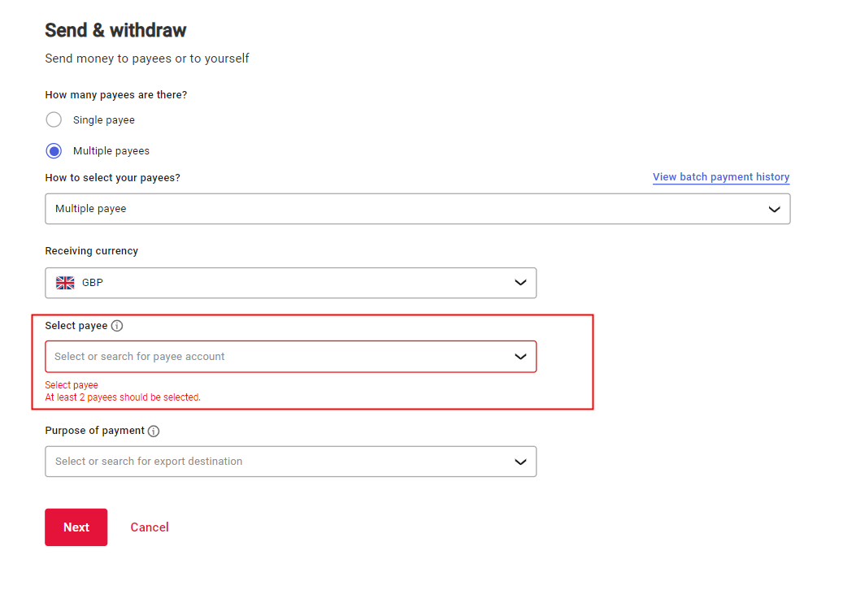Open the Purpose of payment dropdown
This screenshot has width=843, height=603.
tap(276, 462)
